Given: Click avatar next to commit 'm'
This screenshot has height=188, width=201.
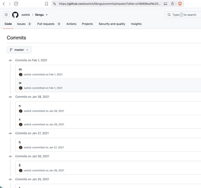Looking at the screenshot, I should [20, 75].
